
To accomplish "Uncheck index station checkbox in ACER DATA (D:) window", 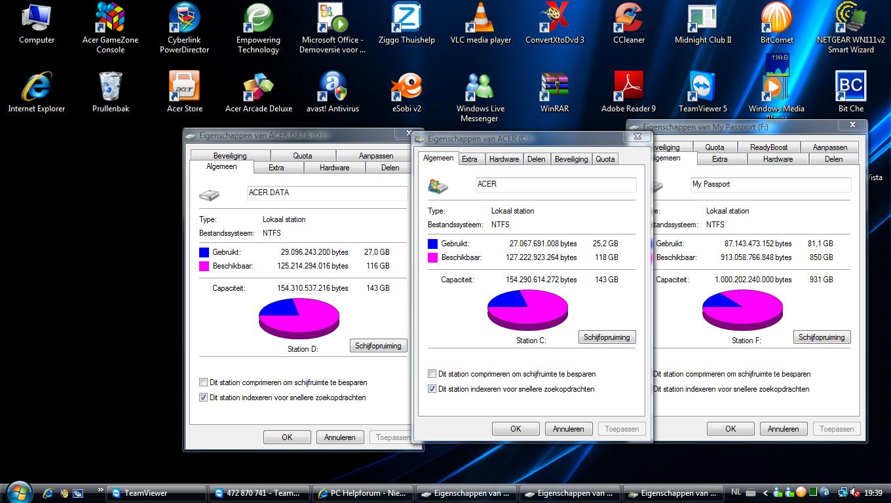I will 203,398.
